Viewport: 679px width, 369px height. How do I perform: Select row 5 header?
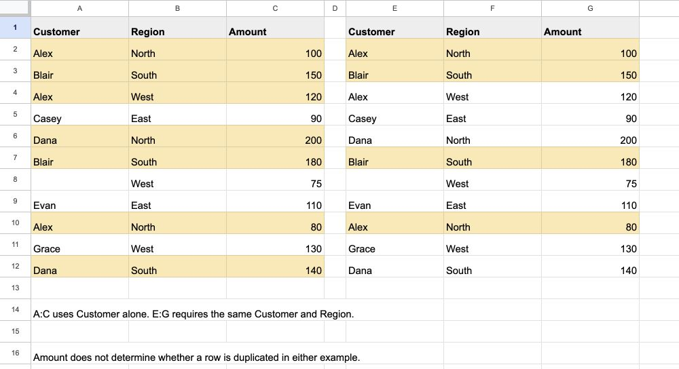15,114
